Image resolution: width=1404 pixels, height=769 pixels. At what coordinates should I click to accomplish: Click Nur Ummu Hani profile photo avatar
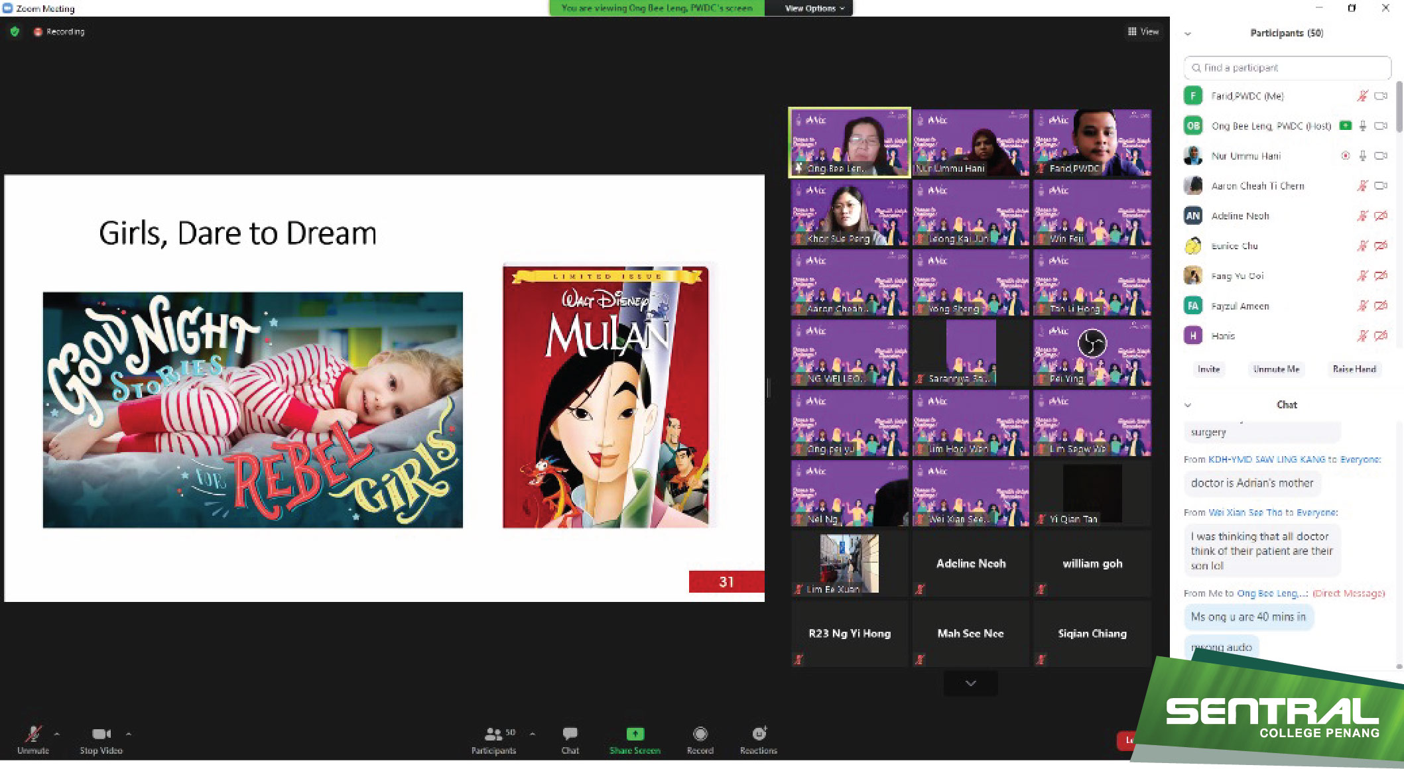[1193, 156]
